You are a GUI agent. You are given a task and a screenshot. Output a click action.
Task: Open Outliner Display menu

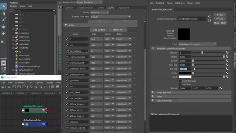pyautogui.click(x=13, y=6)
